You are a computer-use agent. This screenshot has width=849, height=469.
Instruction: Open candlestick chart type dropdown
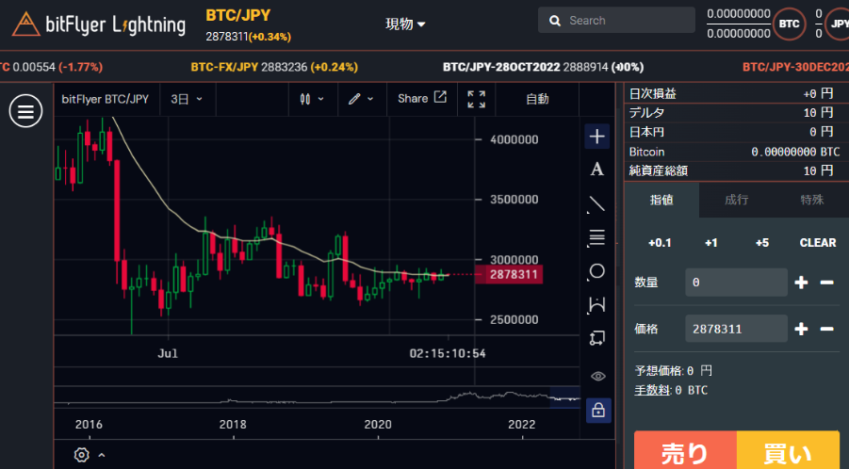312,99
